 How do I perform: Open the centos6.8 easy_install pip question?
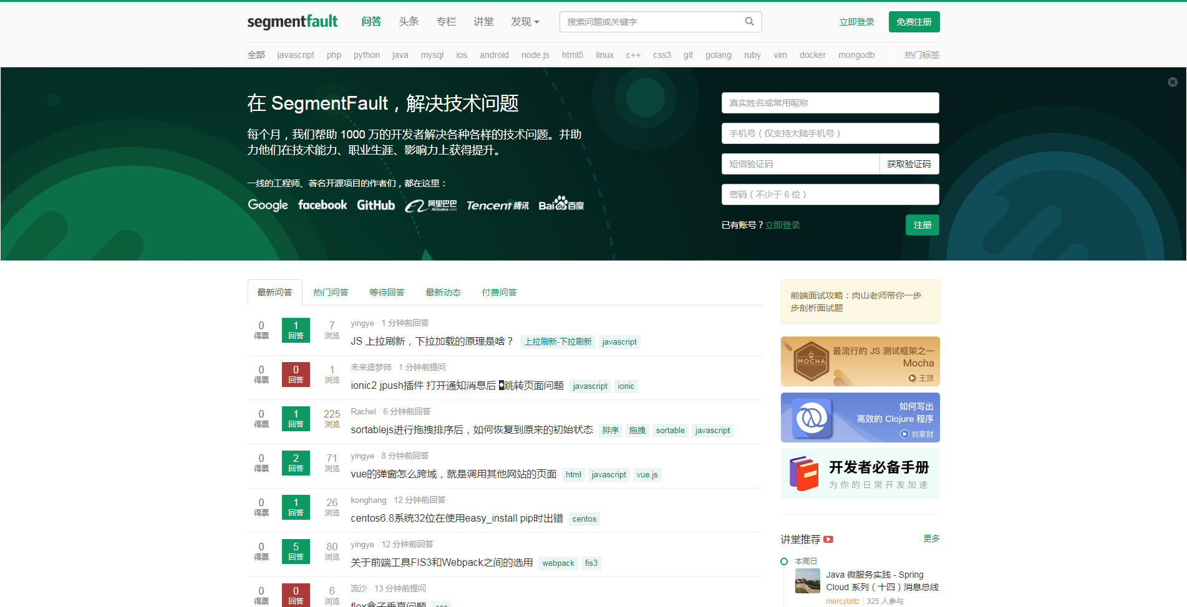click(457, 519)
